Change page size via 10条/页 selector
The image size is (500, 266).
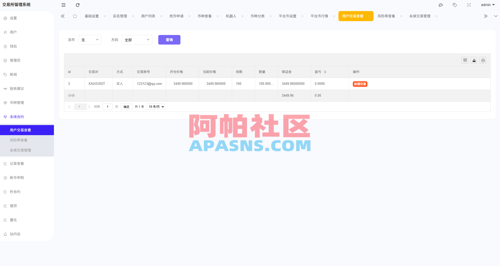[155, 106]
